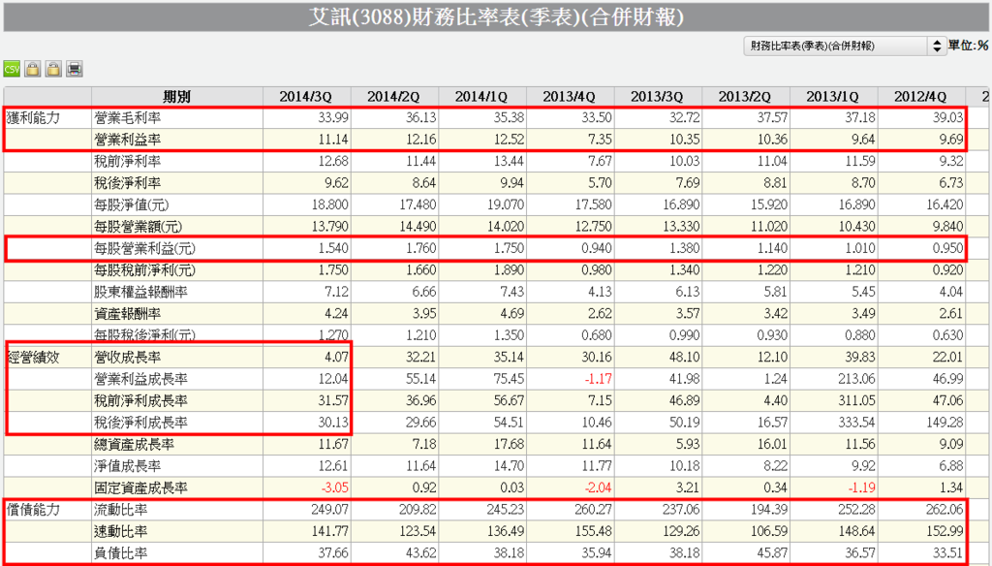Select 流動比率 value 249.07 for 2014/3Q

click(x=330, y=510)
